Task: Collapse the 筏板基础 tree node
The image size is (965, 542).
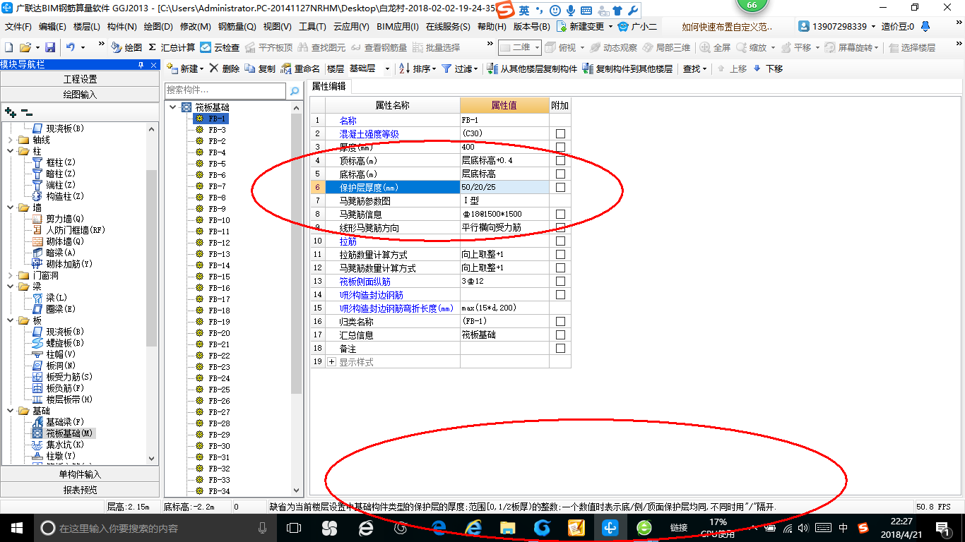Action: coord(173,107)
